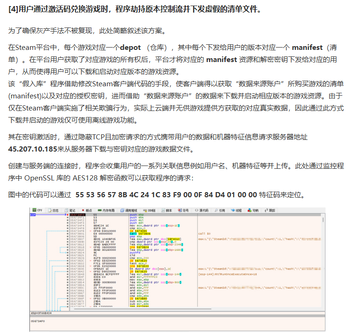The width and height of the screenshot is (354, 332).
Task: Click the EIP marker in the debugger gutter
Action: 33,214
